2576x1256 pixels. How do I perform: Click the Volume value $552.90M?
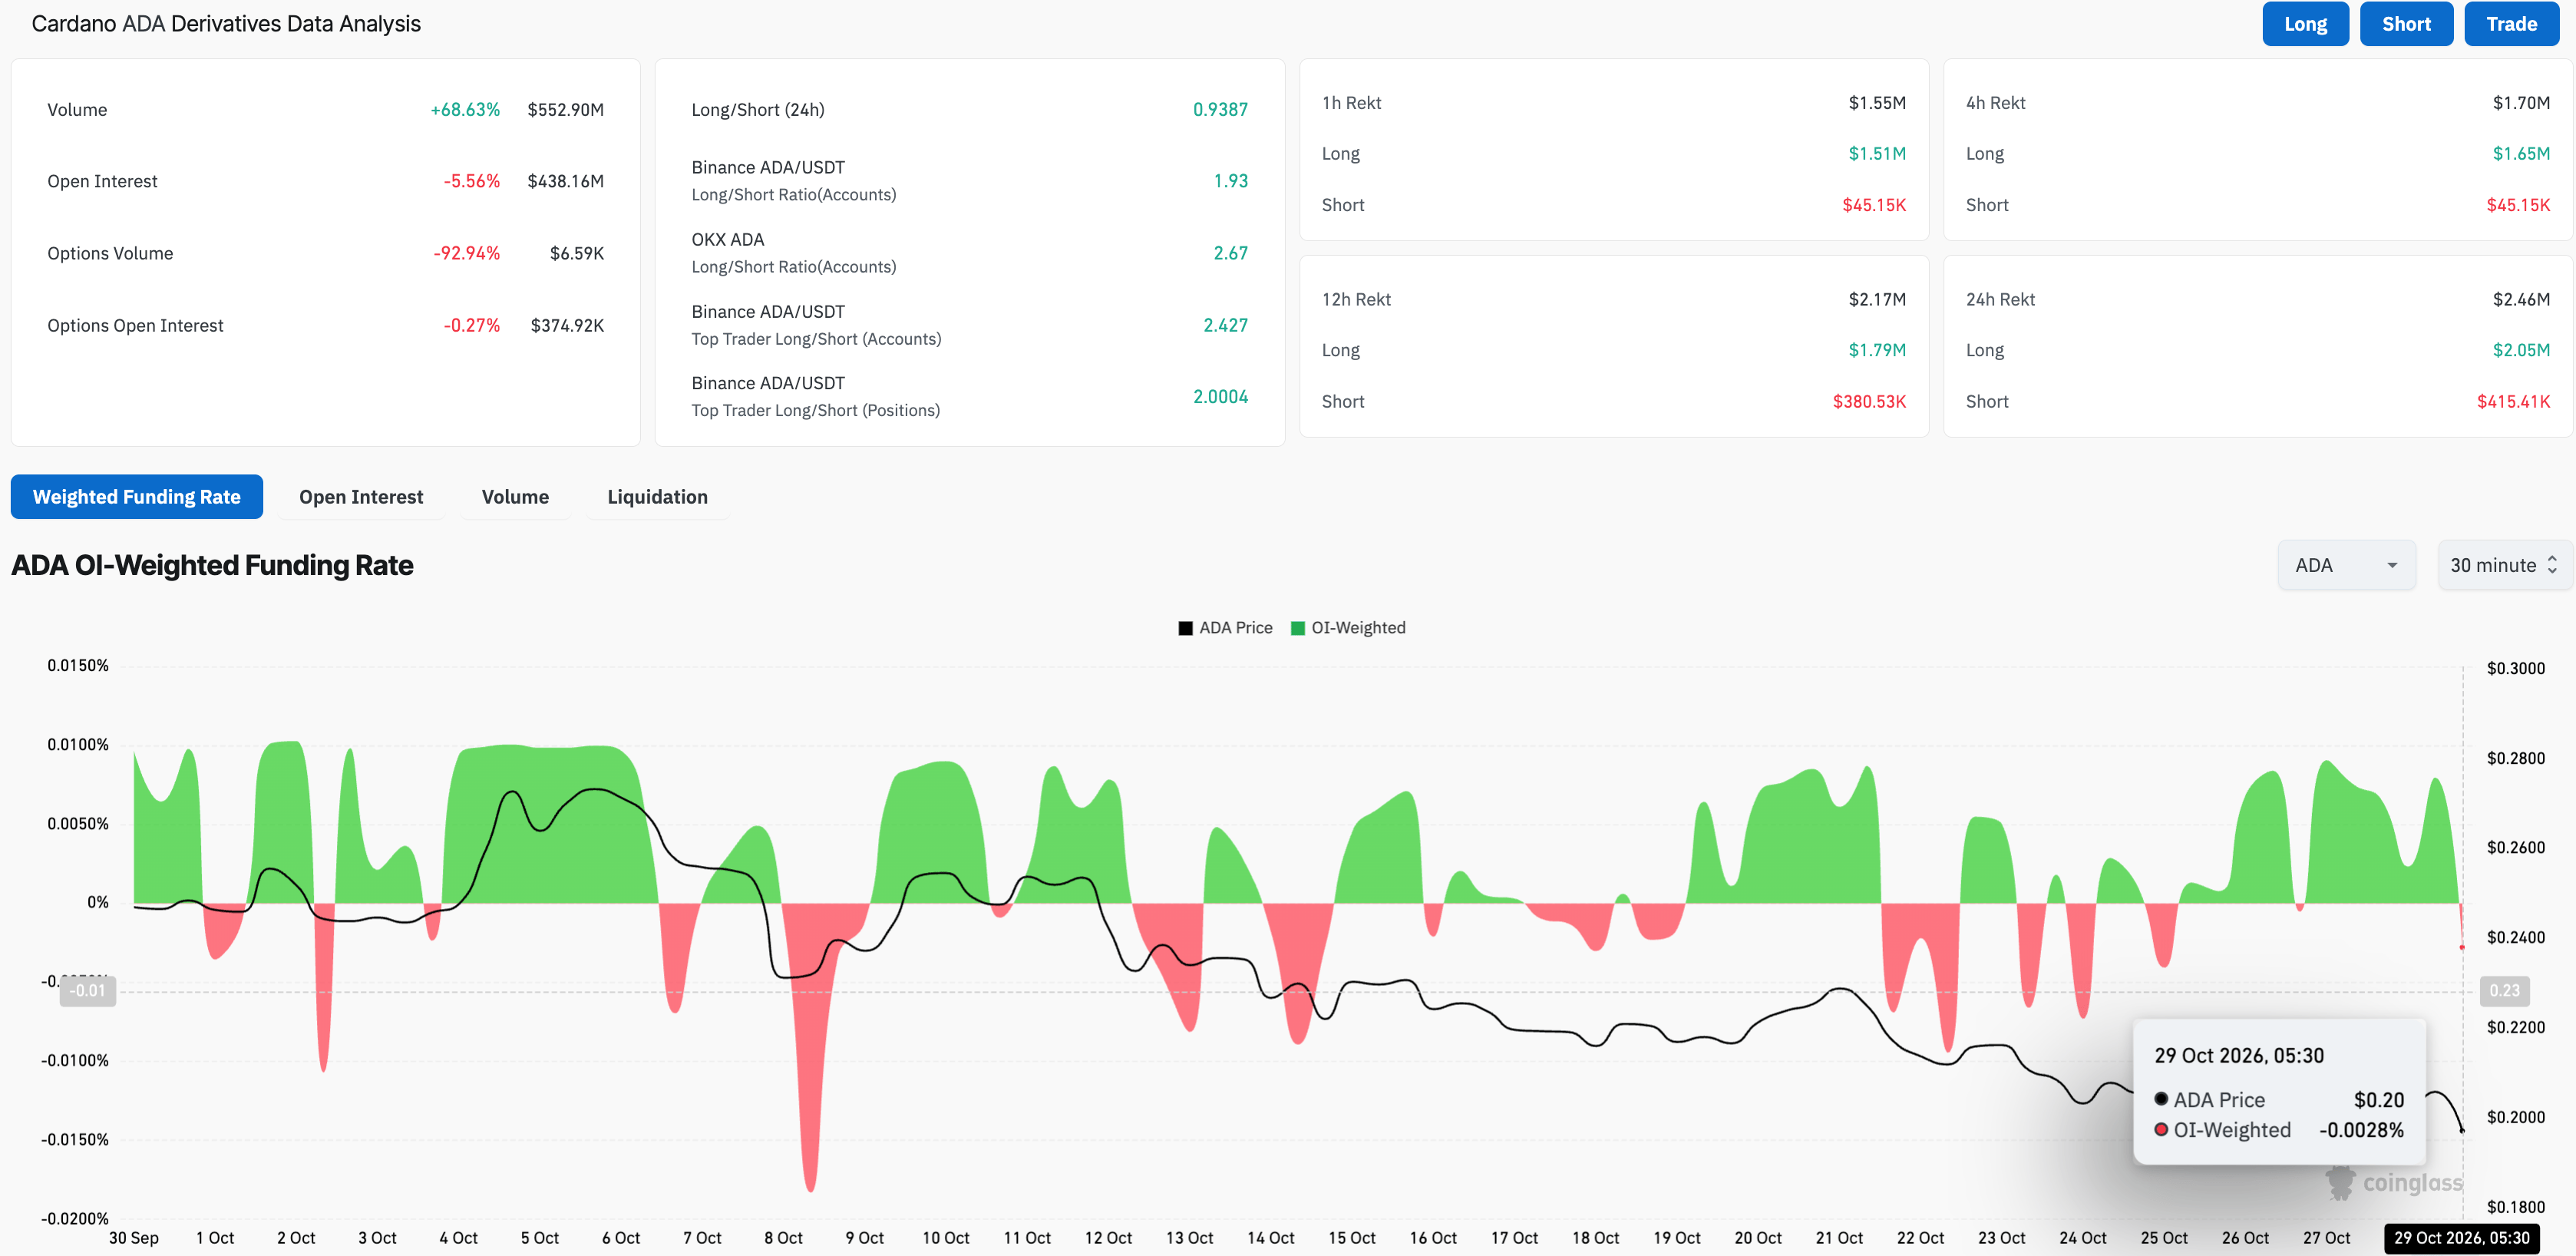565,110
